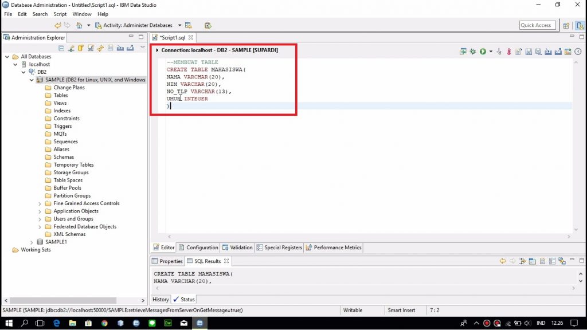Viewport: 587px width, 330px height.
Task: Expand the Connection: localhost details section
Action: pyautogui.click(x=158, y=50)
